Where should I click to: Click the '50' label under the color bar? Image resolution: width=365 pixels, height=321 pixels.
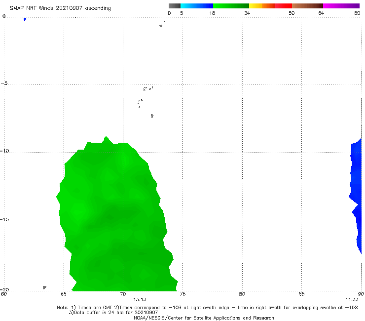click(x=292, y=13)
